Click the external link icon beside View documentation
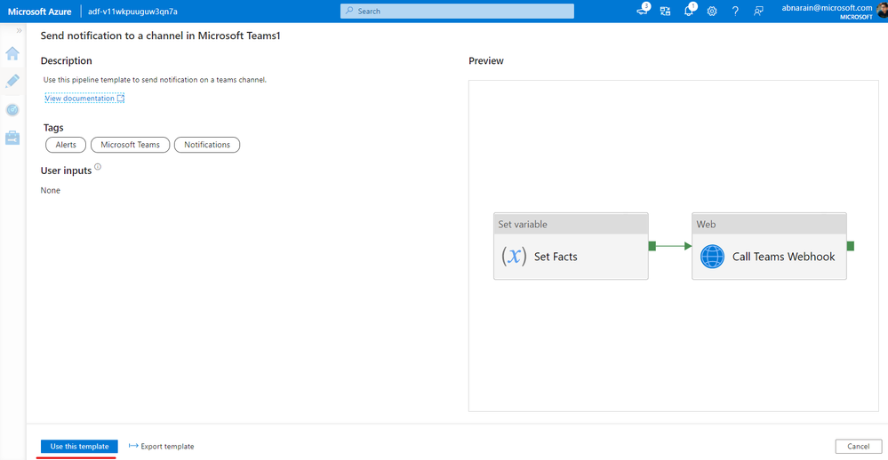The image size is (888, 460). [x=121, y=99]
